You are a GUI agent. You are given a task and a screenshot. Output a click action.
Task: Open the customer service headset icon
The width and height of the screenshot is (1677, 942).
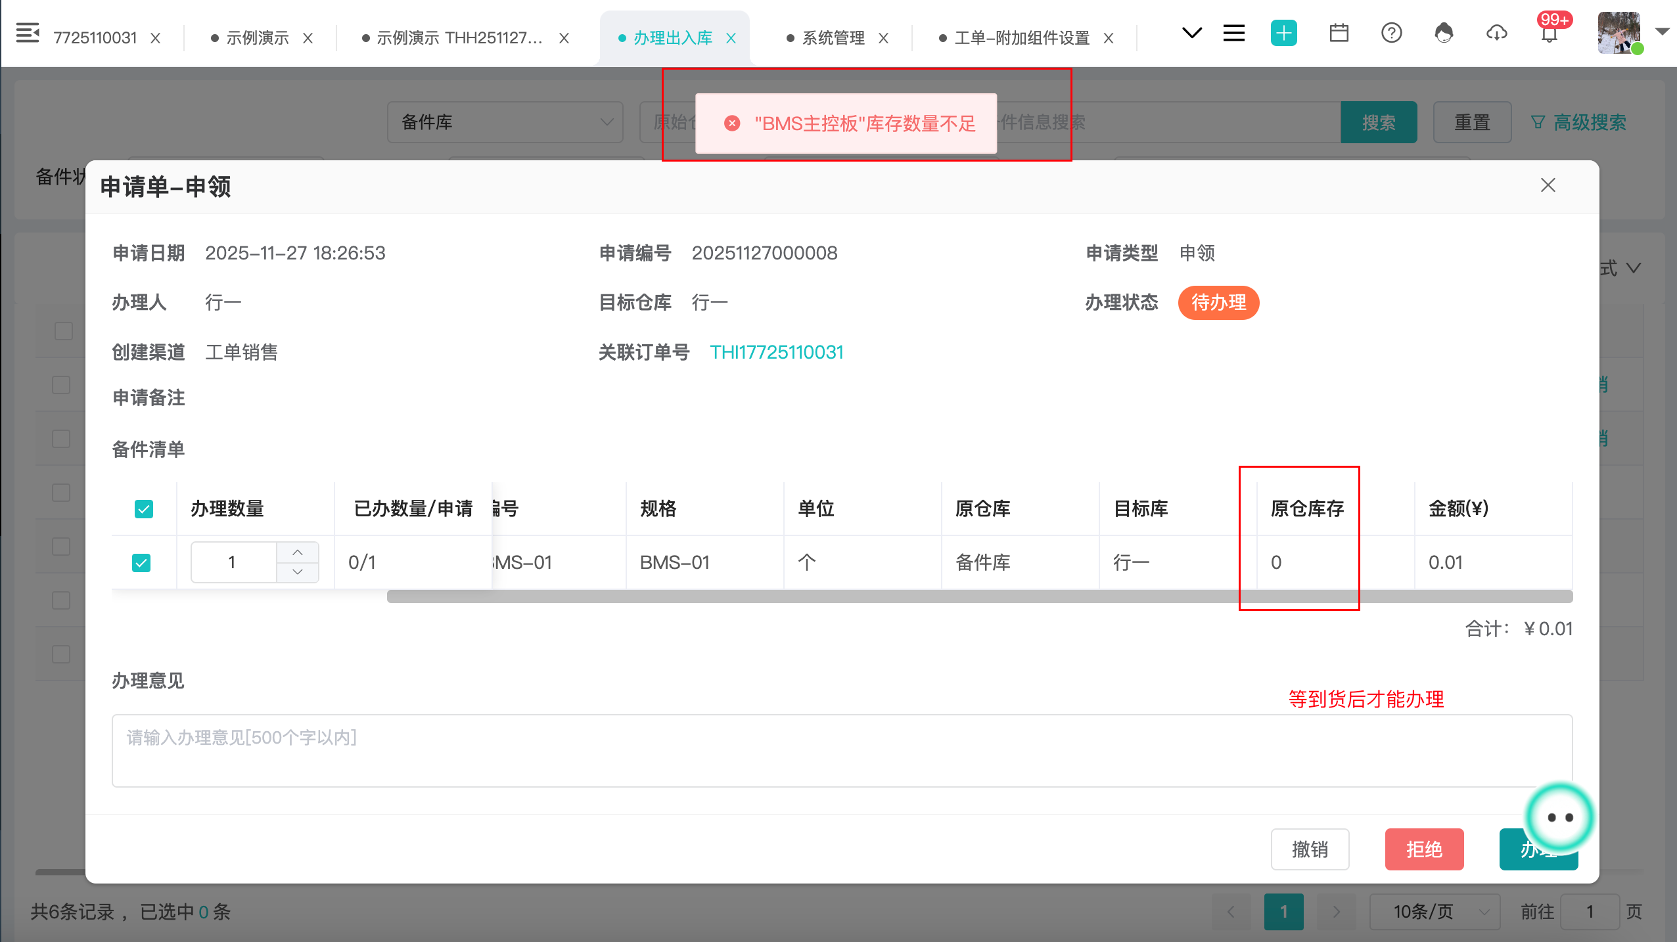pyautogui.click(x=1444, y=33)
